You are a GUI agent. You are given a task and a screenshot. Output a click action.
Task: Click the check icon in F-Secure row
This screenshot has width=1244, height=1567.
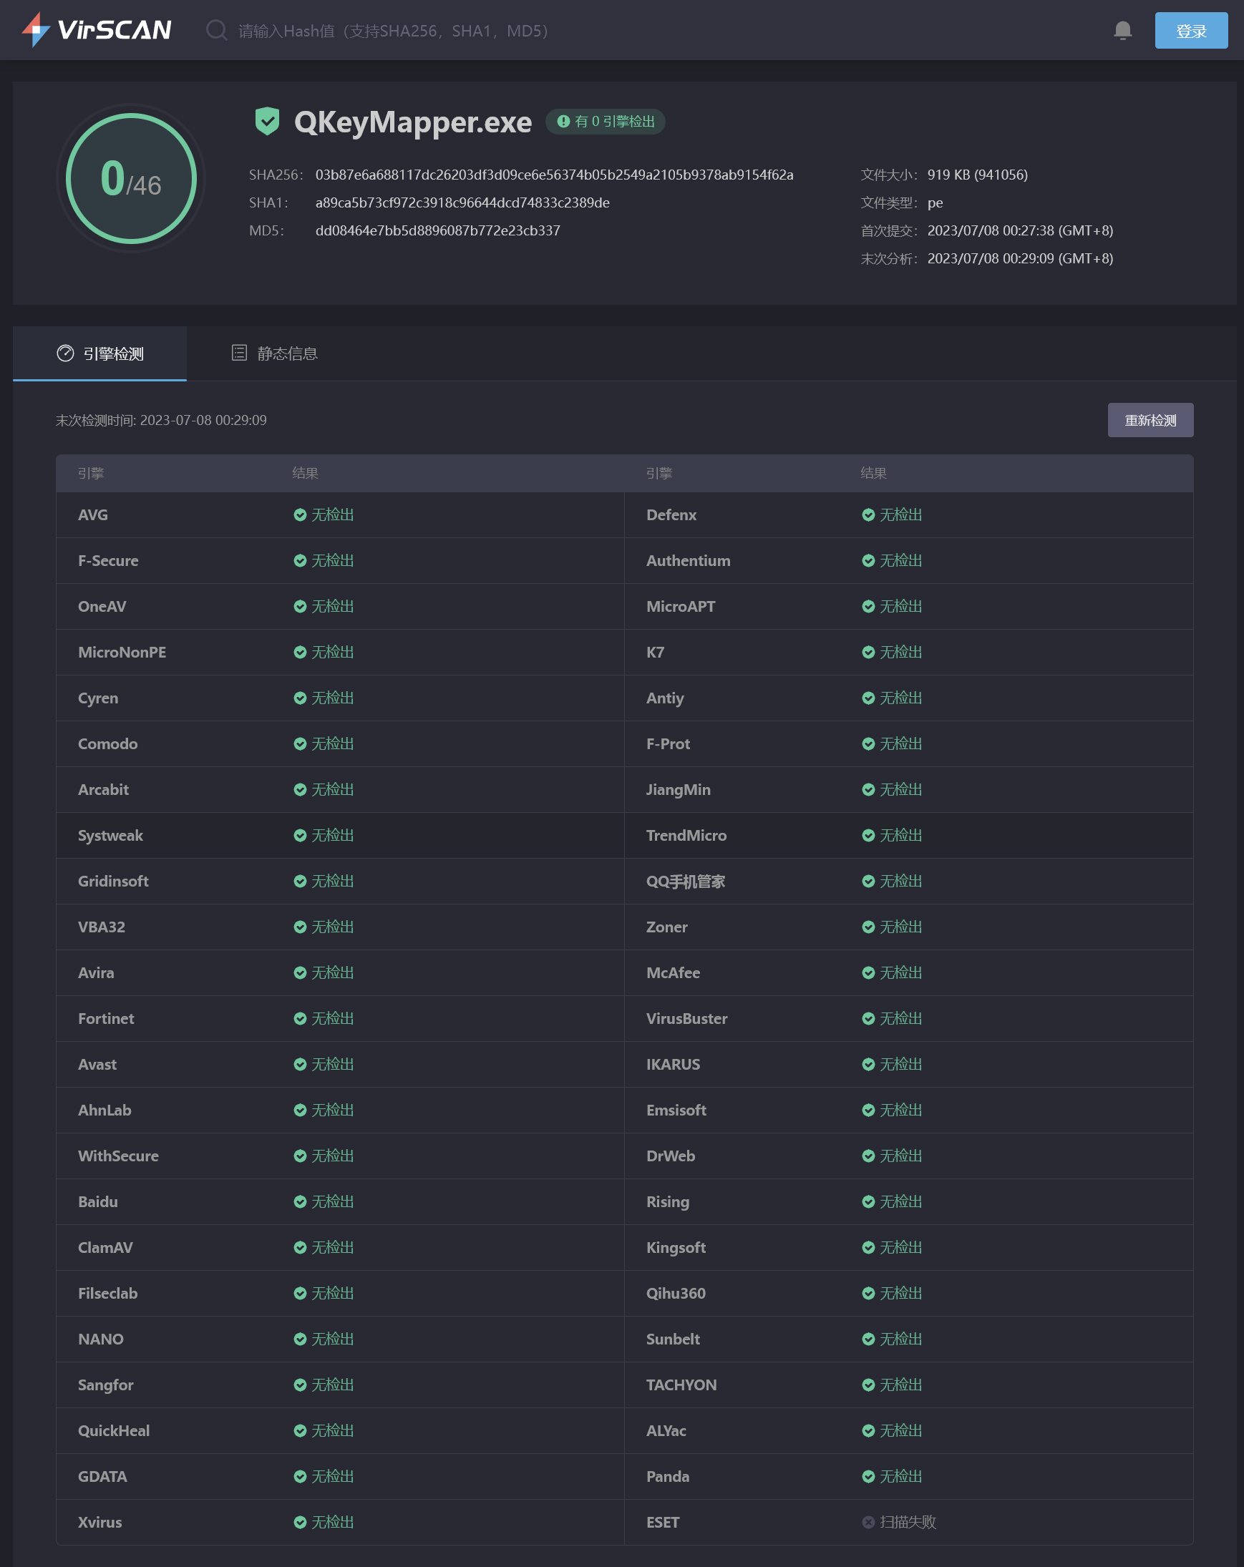tap(300, 560)
